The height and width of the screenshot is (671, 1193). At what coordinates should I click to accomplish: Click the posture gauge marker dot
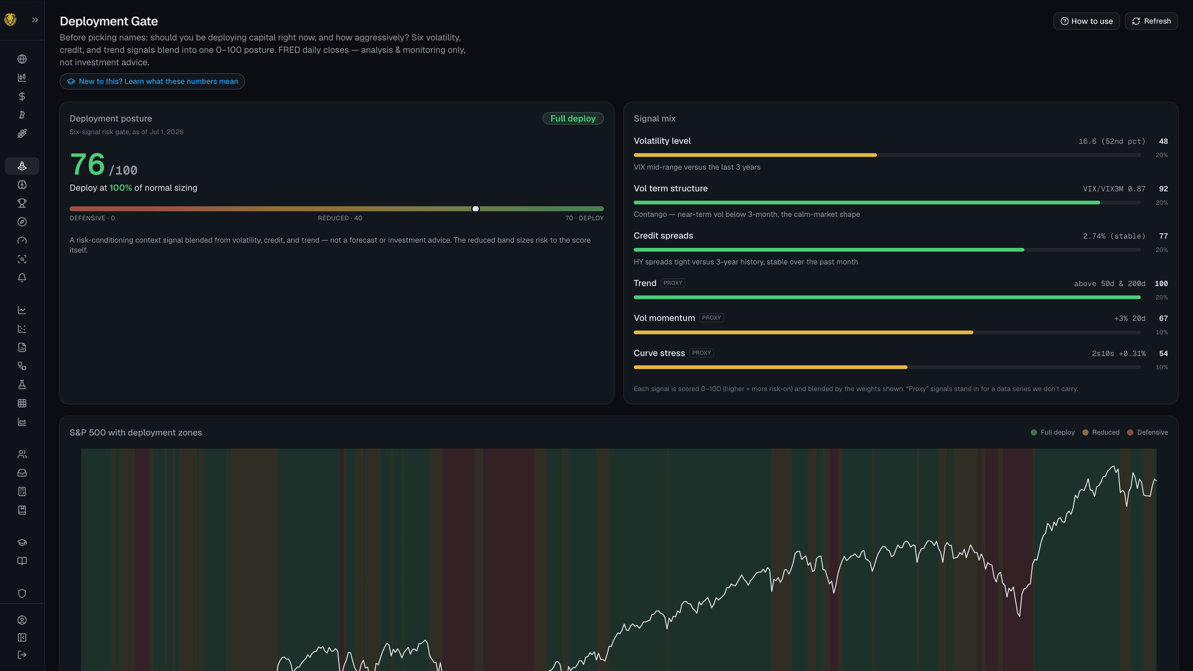(x=476, y=209)
